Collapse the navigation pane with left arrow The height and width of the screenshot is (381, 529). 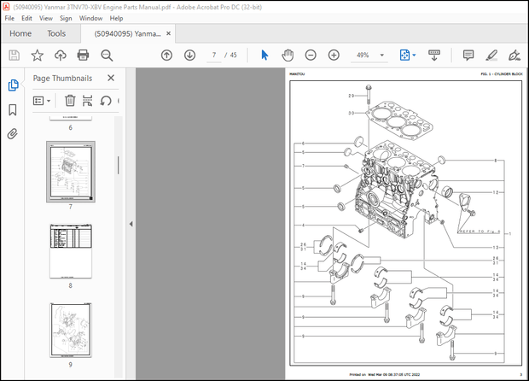131,224
